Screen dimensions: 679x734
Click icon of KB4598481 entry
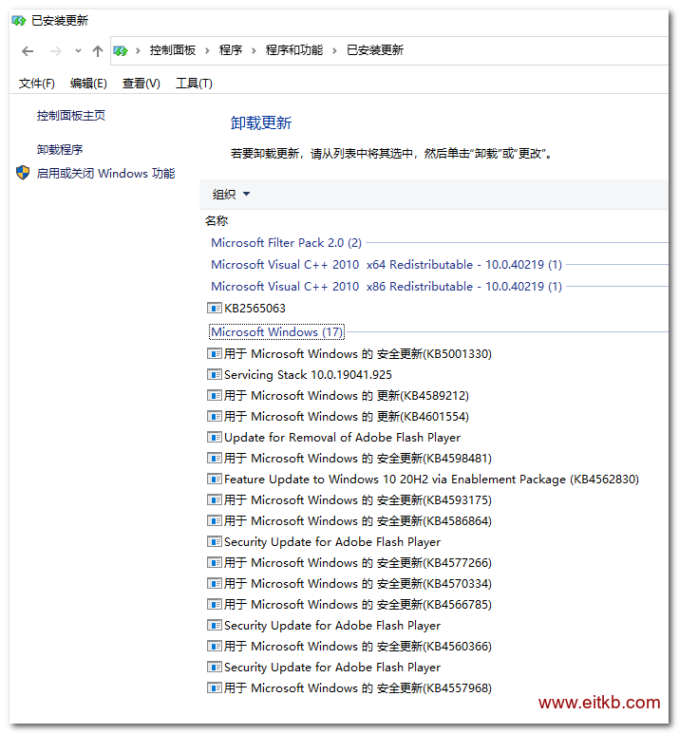pyautogui.click(x=215, y=458)
